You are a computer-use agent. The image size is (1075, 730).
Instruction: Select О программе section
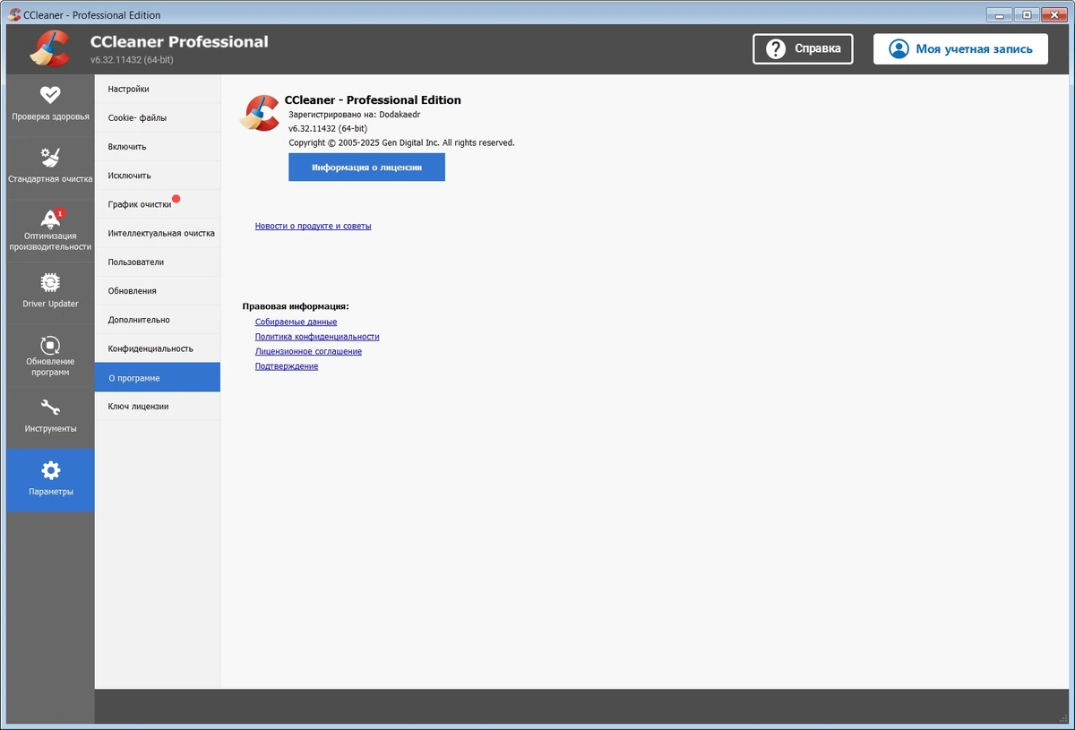pos(158,377)
